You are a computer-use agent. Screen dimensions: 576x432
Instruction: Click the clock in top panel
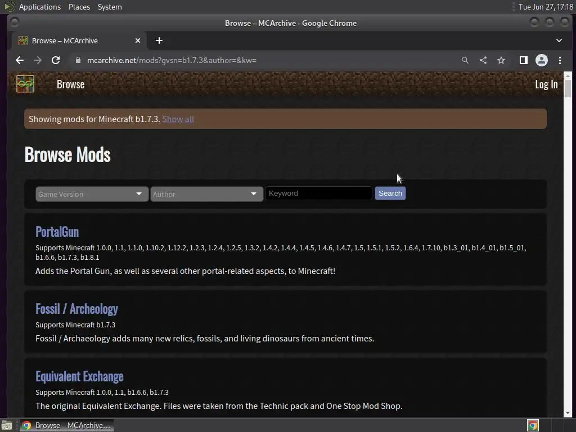tap(546, 7)
